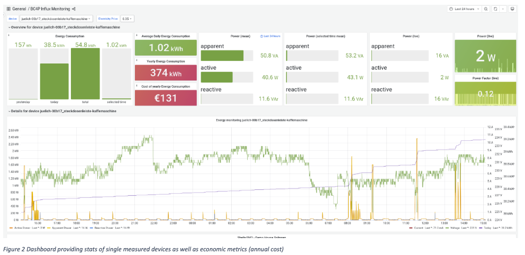
Task: Click the 40.6 W value
Action: point(269,77)
